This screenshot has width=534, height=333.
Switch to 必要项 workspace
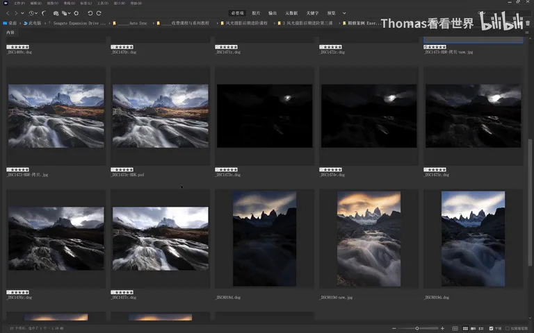click(x=237, y=13)
